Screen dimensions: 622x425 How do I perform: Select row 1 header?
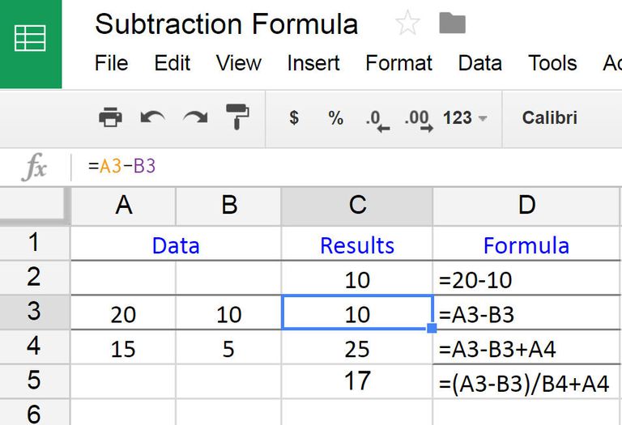tap(35, 243)
